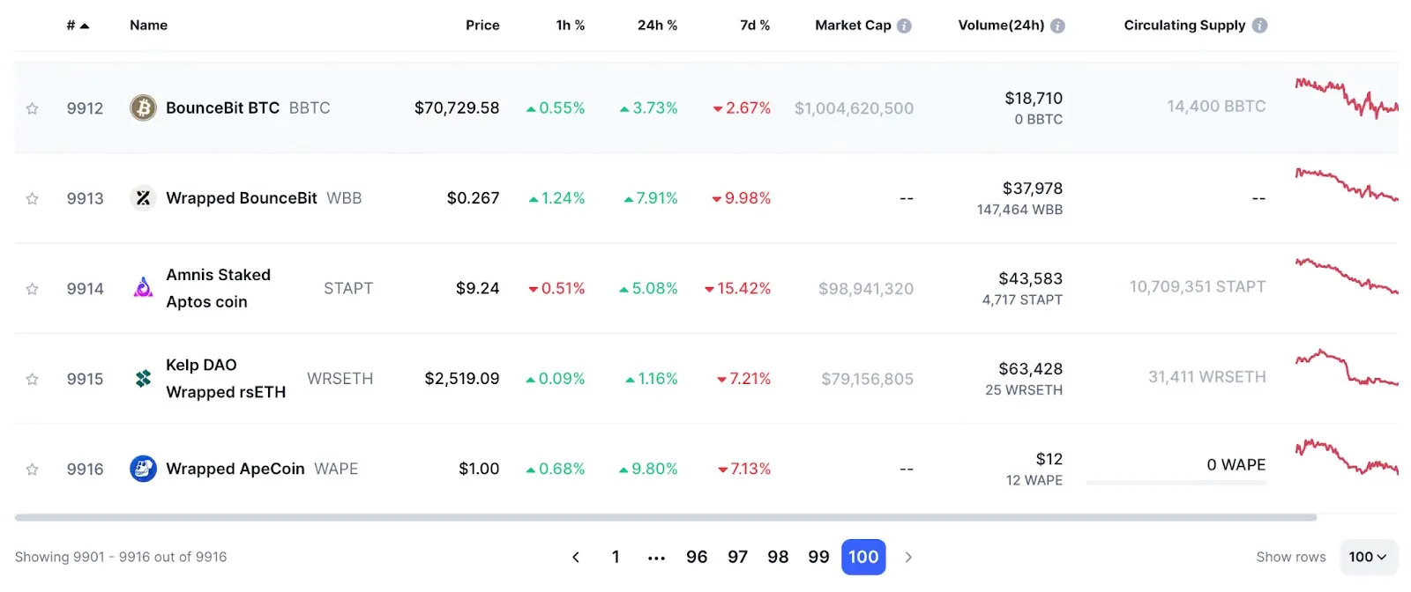This screenshot has width=1411, height=592.
Task: Click the BounceBit BTC coin logo
Action: (143, 107)
